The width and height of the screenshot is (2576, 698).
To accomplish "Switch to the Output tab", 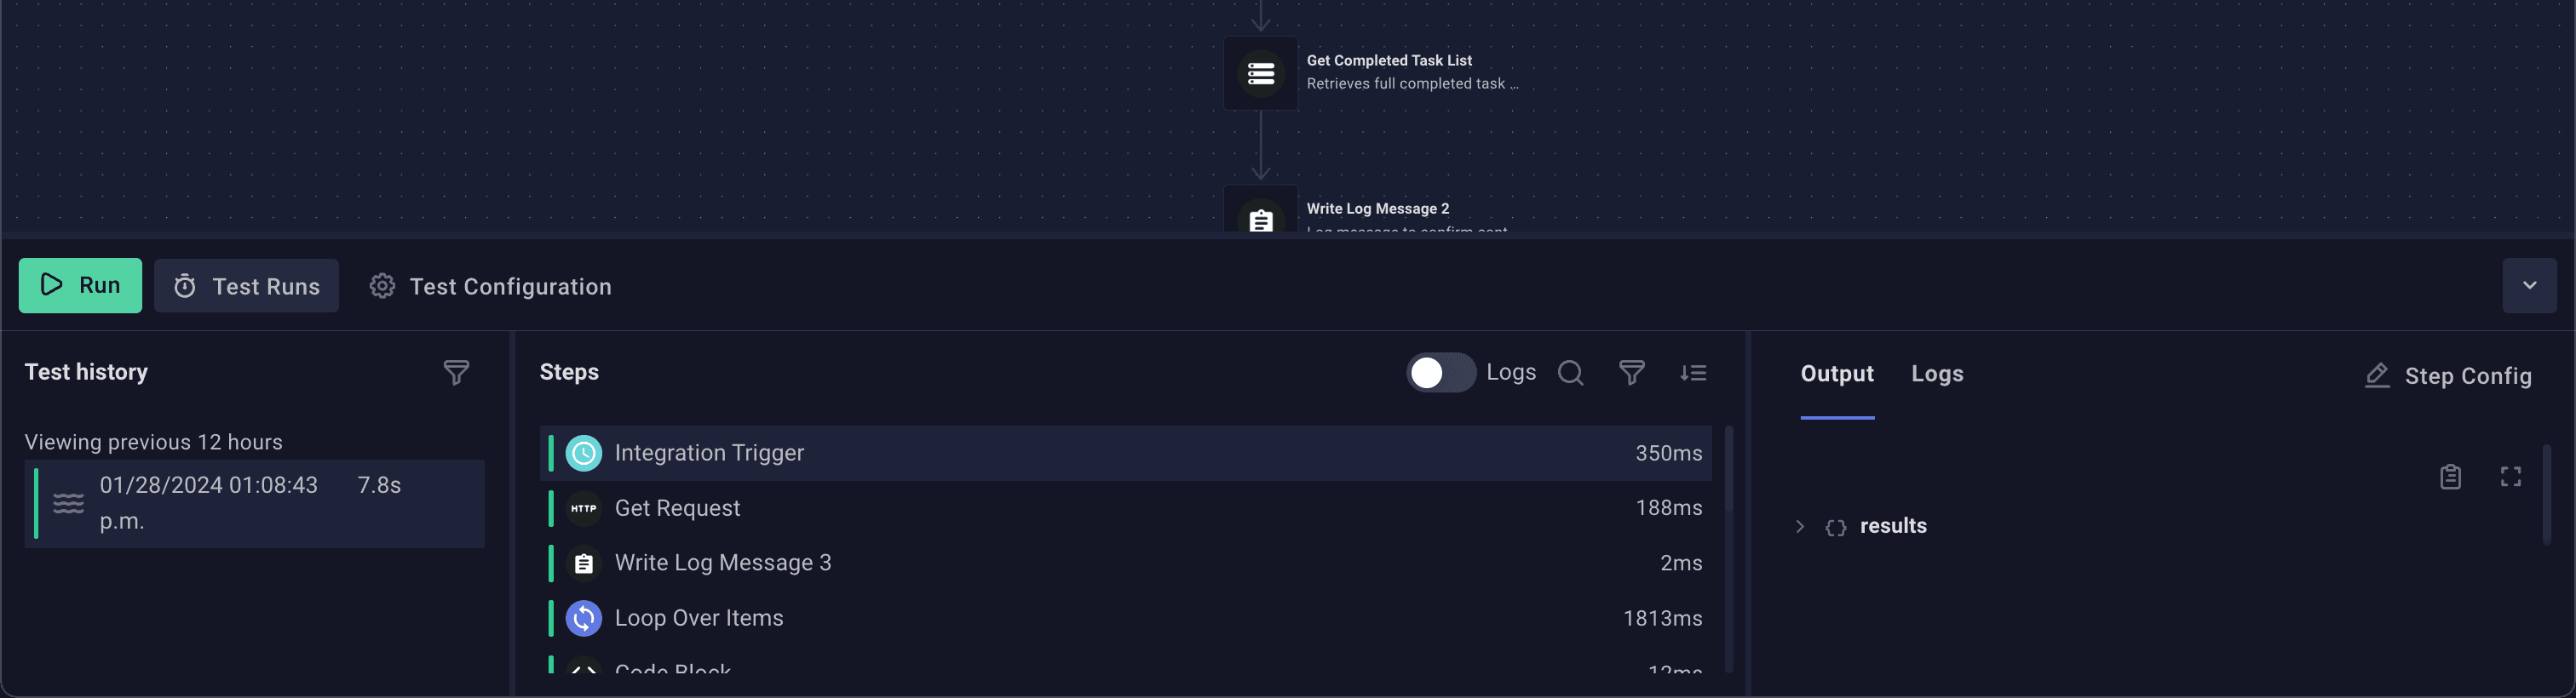I will (x=1837, y=374).
